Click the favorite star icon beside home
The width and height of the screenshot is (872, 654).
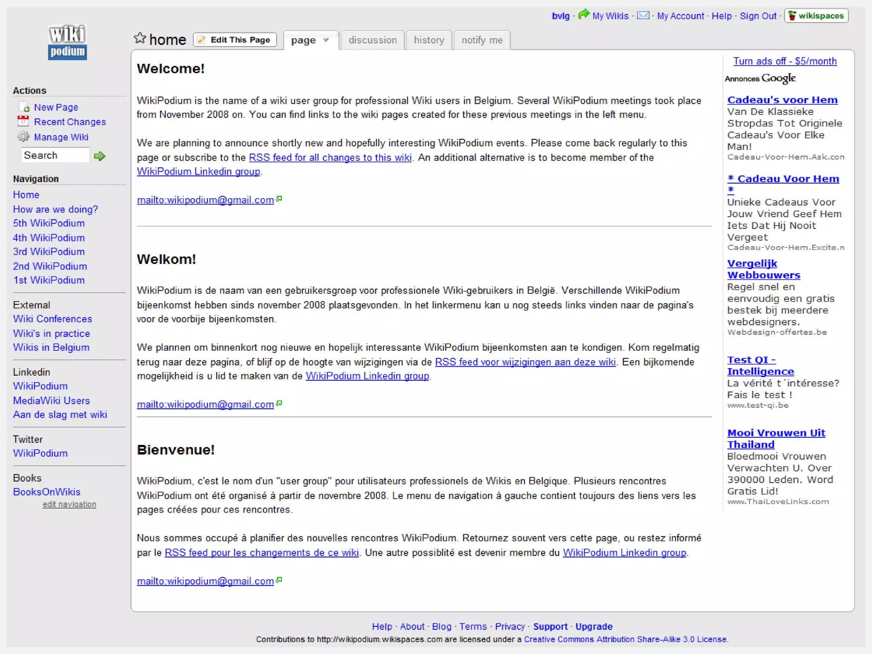[140, 39]
